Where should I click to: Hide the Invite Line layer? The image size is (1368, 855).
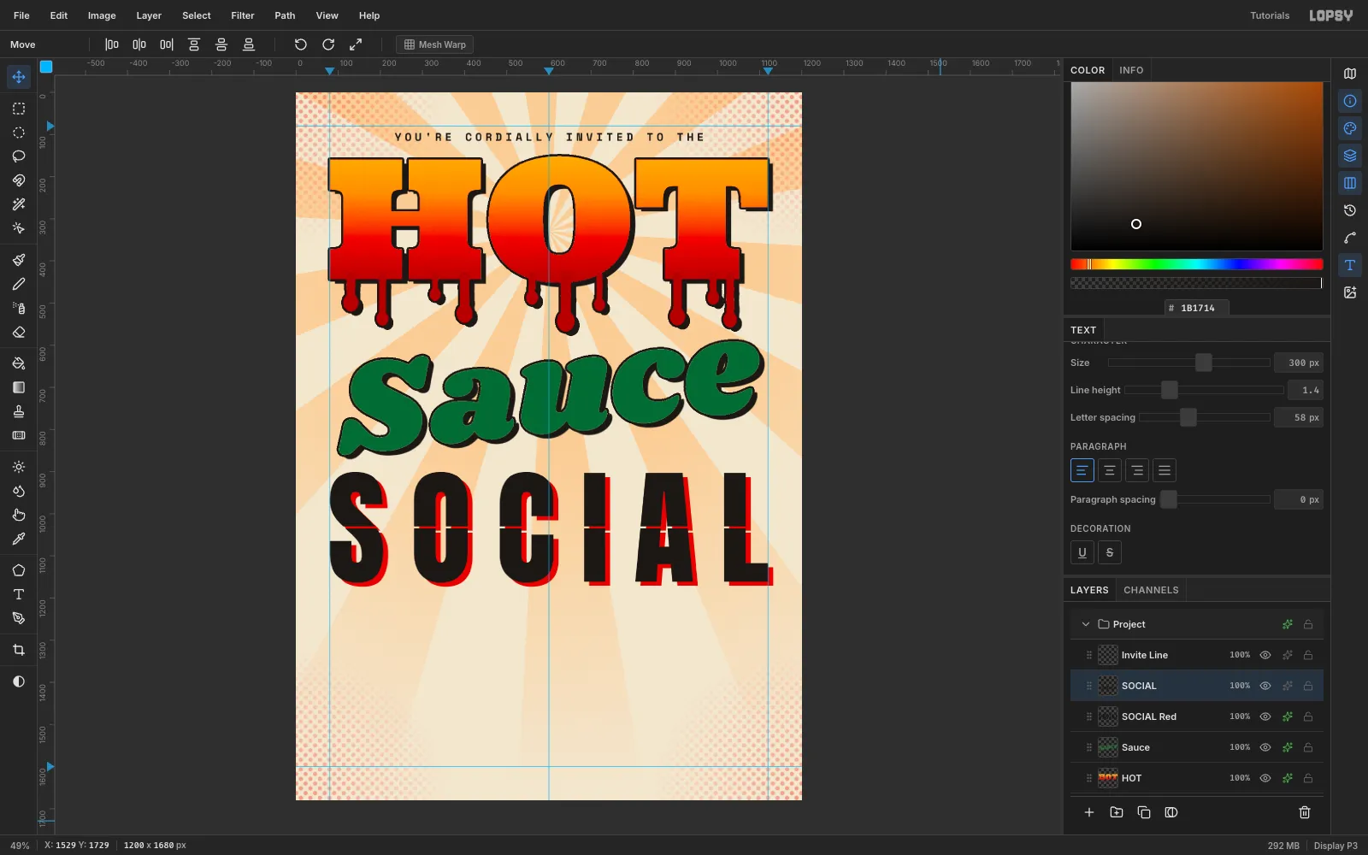(1265, 655)
